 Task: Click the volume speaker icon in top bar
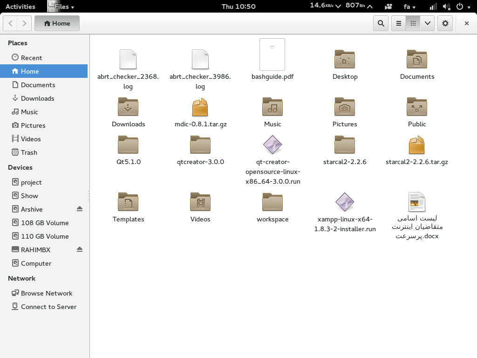pyautogui.click(x=446, y=7)
